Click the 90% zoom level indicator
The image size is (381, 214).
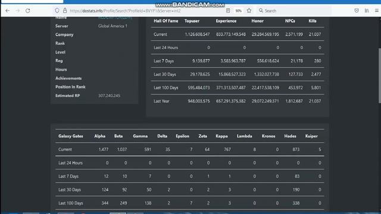tap(238, 11)
